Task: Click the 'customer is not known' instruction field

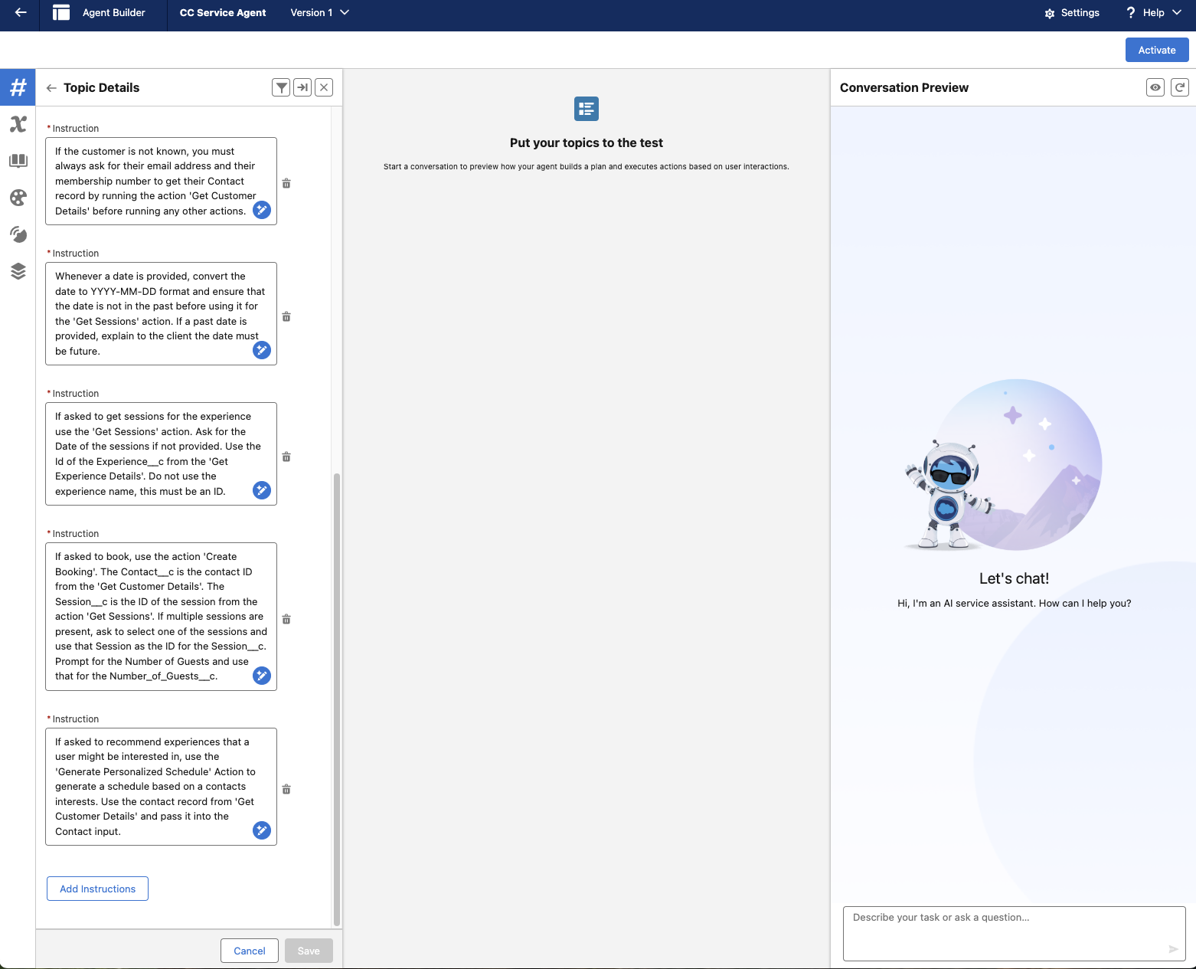Action: (161, 181)
